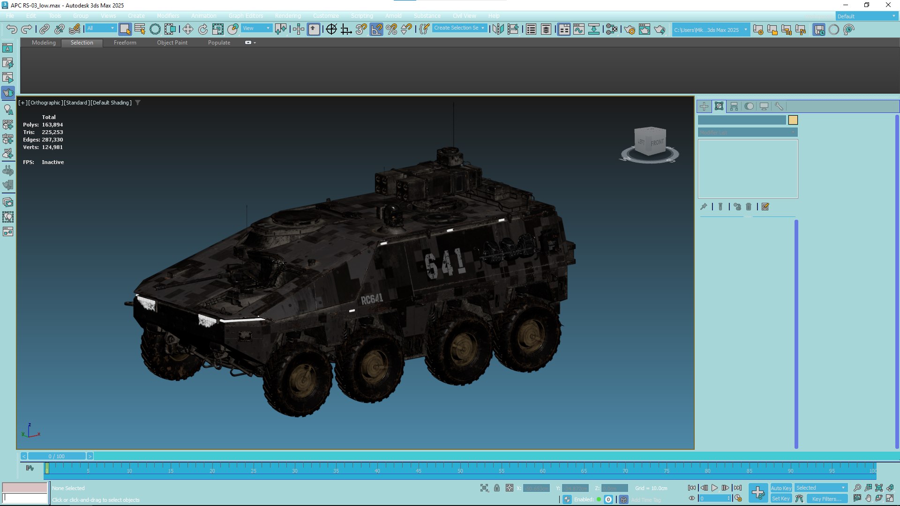Toggle 3D Snaps button
The image size is (900, 506).
click(361, 30)
